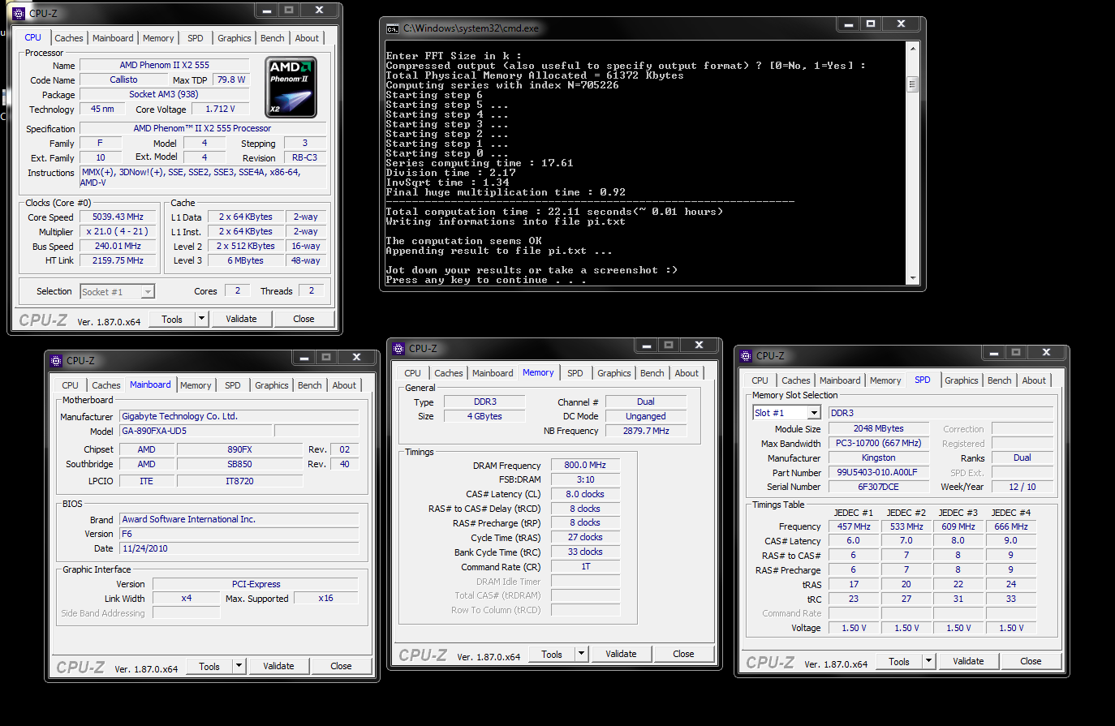Open the Tools dropdown arrow in the SPD window
The width and height of the screenshot is (1115, 726).
point(928,661)
